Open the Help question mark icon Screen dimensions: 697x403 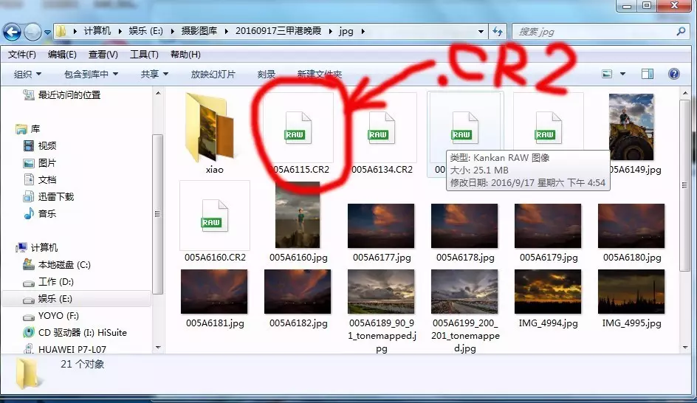(674, 74)
